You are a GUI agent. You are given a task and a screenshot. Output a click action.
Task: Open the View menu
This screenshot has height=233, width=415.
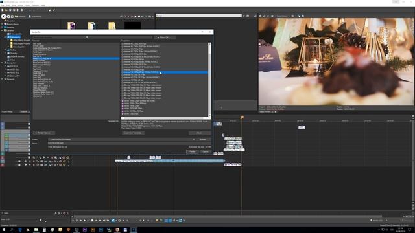pos(14,5)
